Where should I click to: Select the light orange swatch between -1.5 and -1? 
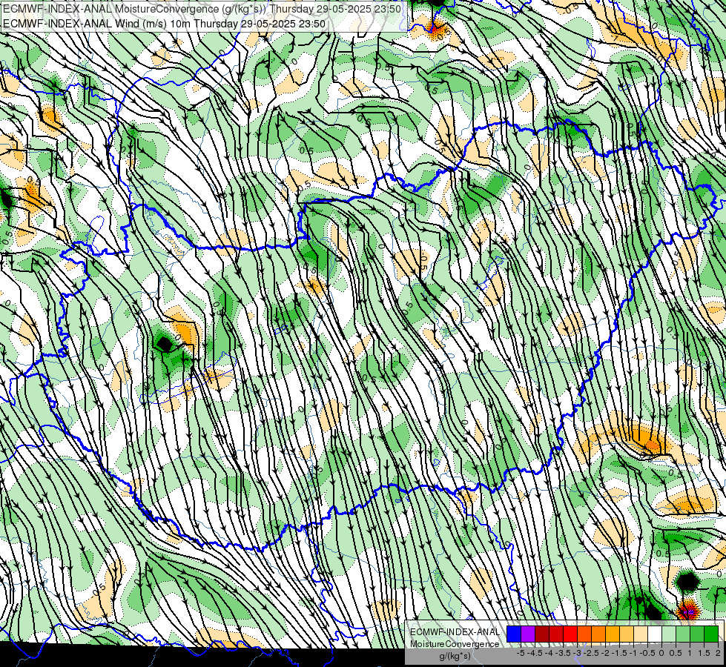pyautogui.click(x=627, y=634)
